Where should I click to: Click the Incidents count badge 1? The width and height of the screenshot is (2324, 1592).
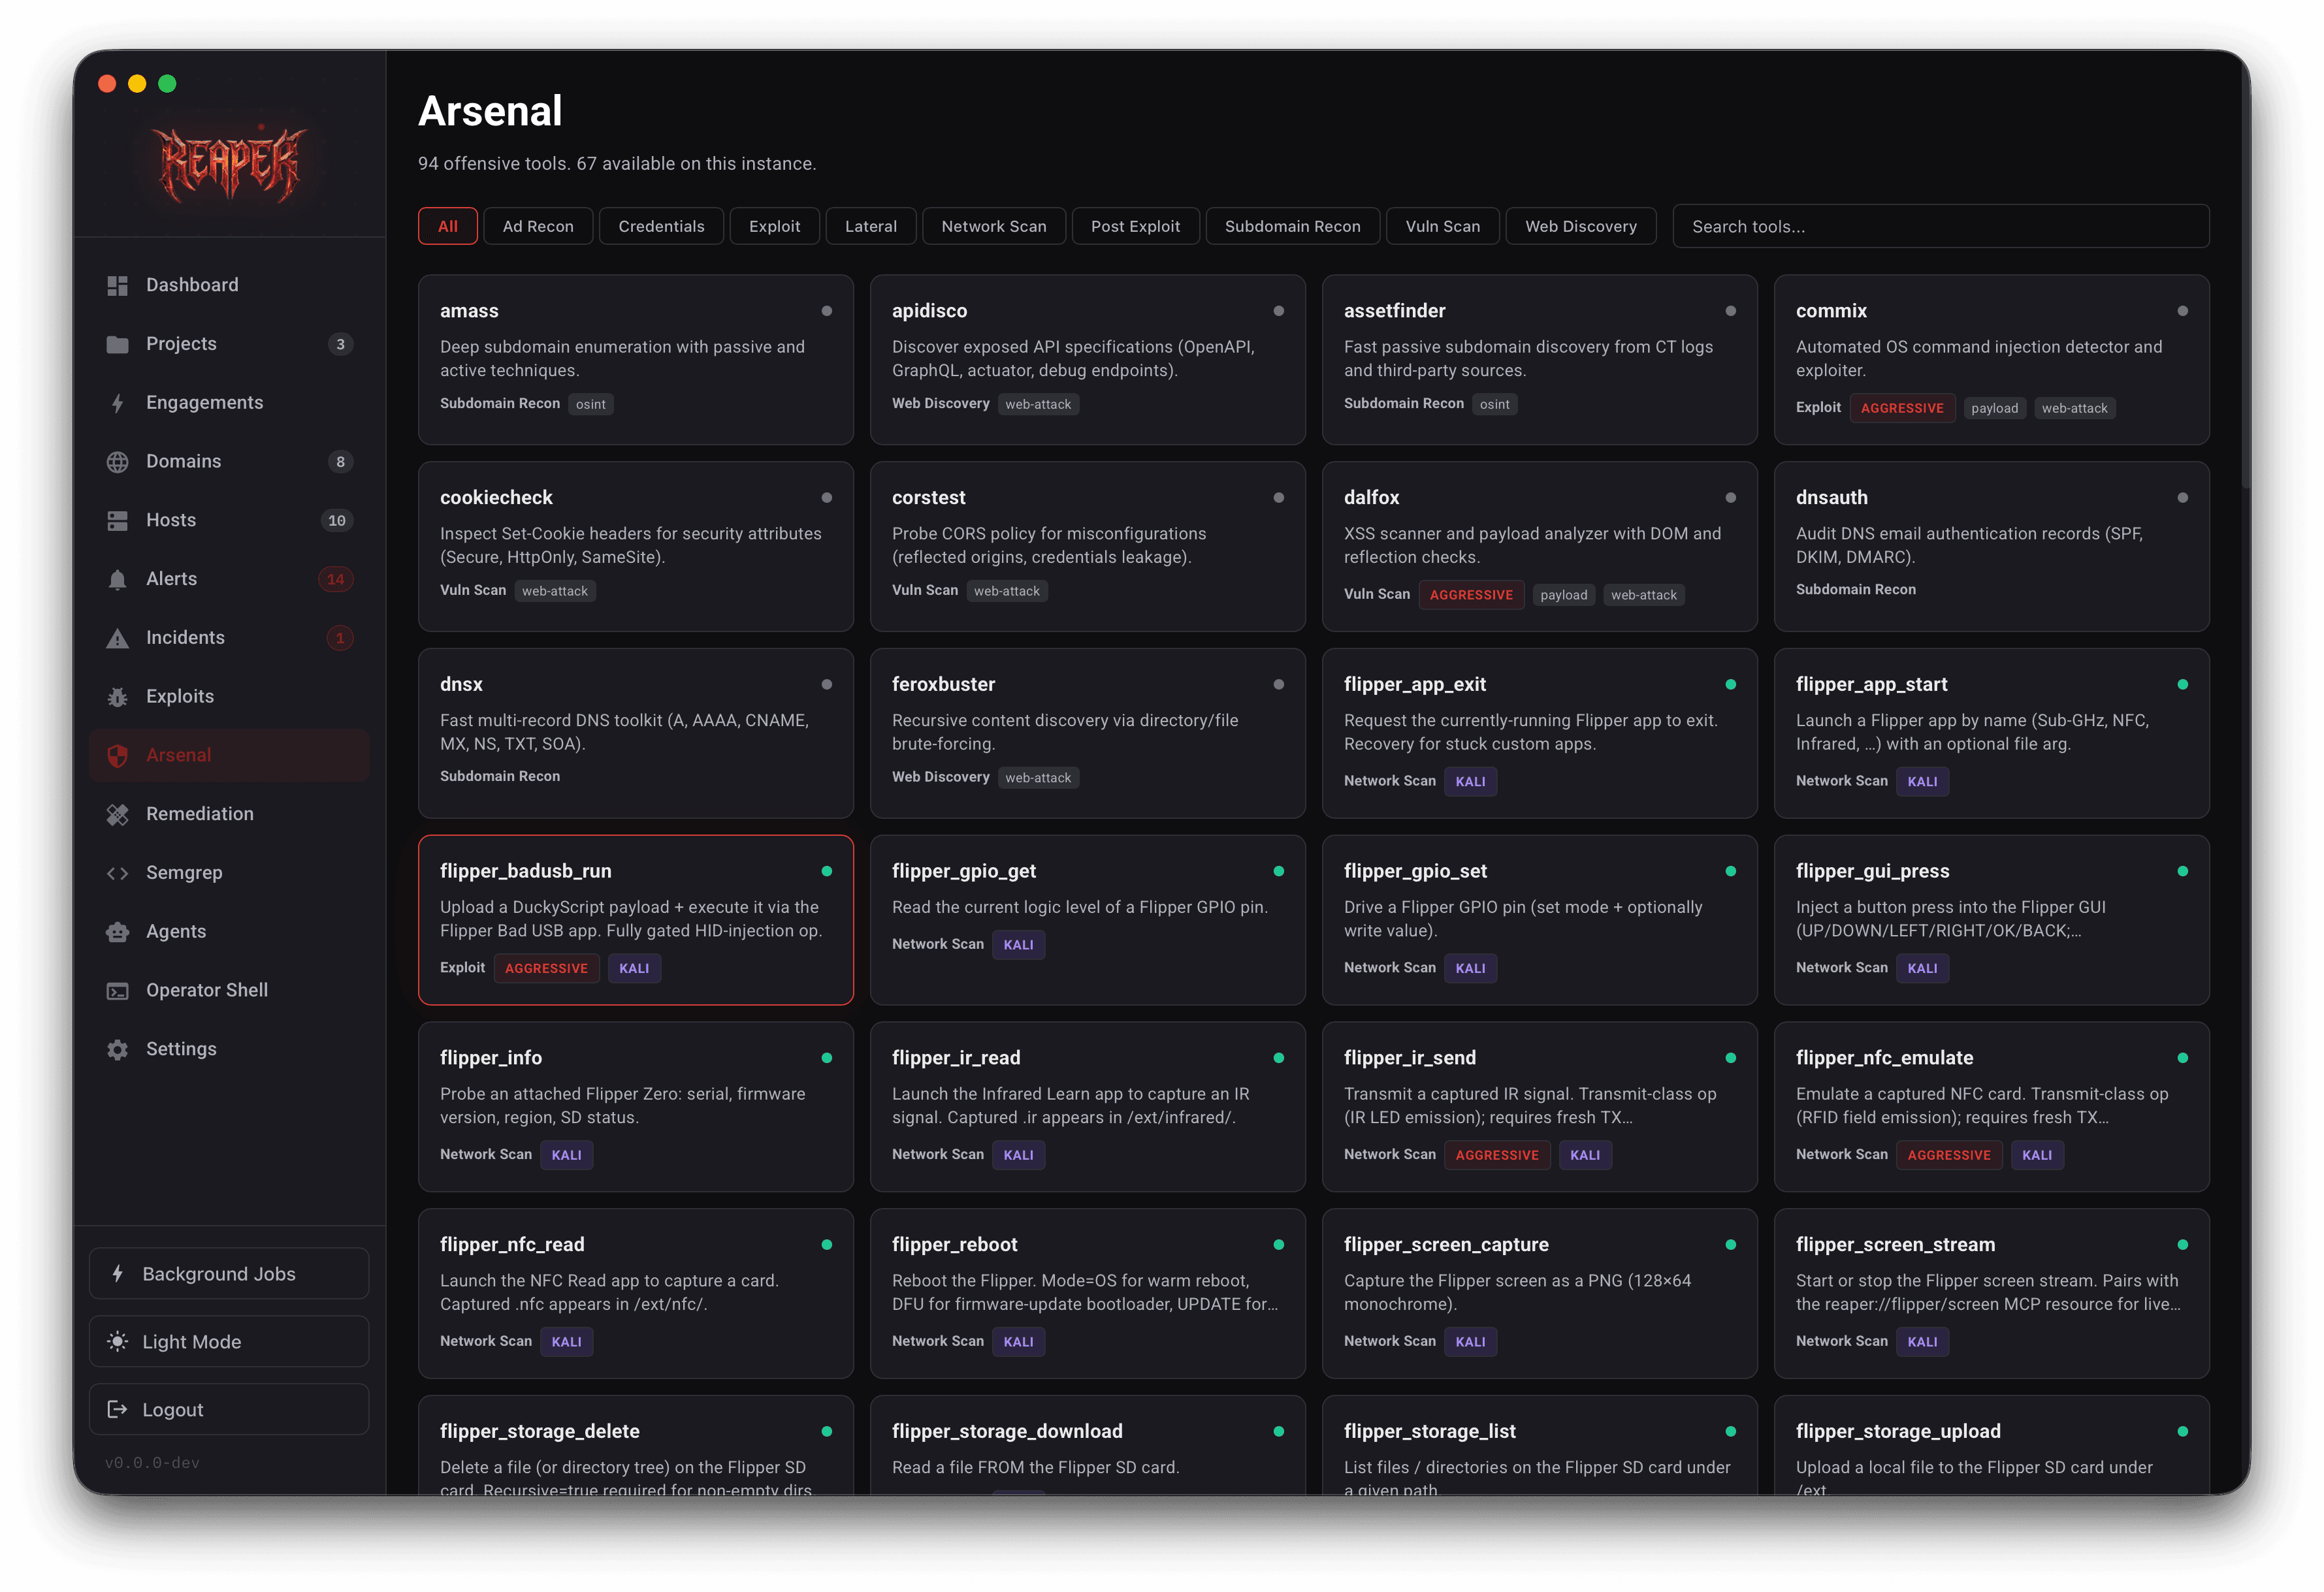340,638
